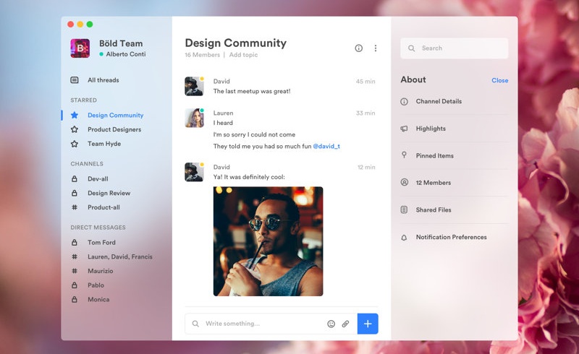Viewport: 579px width, 354px height.
Task: Click the hash icon beside Product-all
Action: pyautogui.click(x=75, y=207)
